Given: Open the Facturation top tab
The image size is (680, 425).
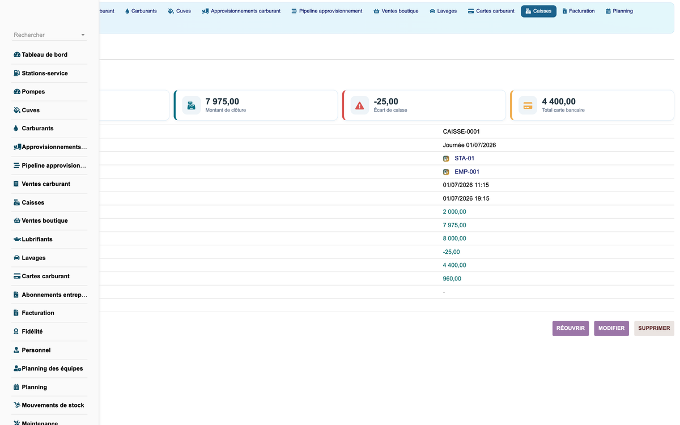Looking at the screenshot, I should 579,11.
